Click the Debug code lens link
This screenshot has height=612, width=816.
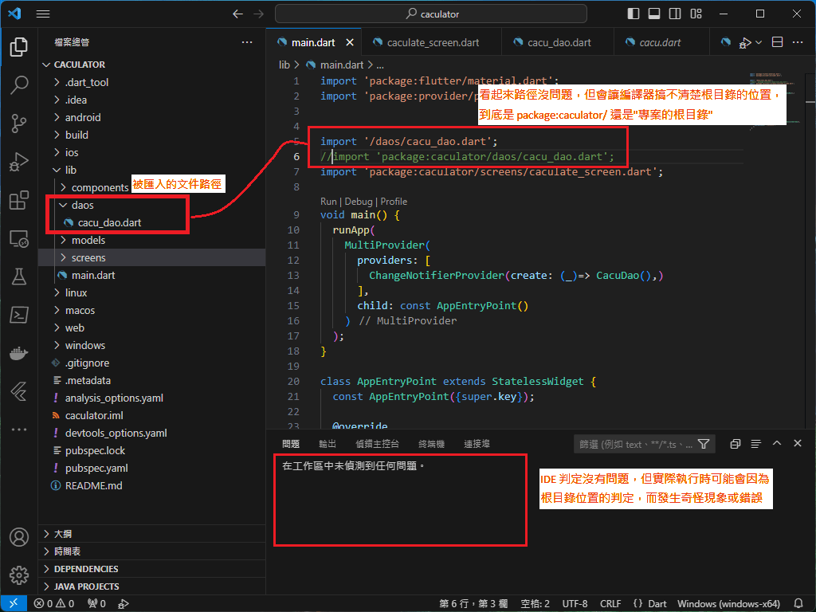point(358,202)
